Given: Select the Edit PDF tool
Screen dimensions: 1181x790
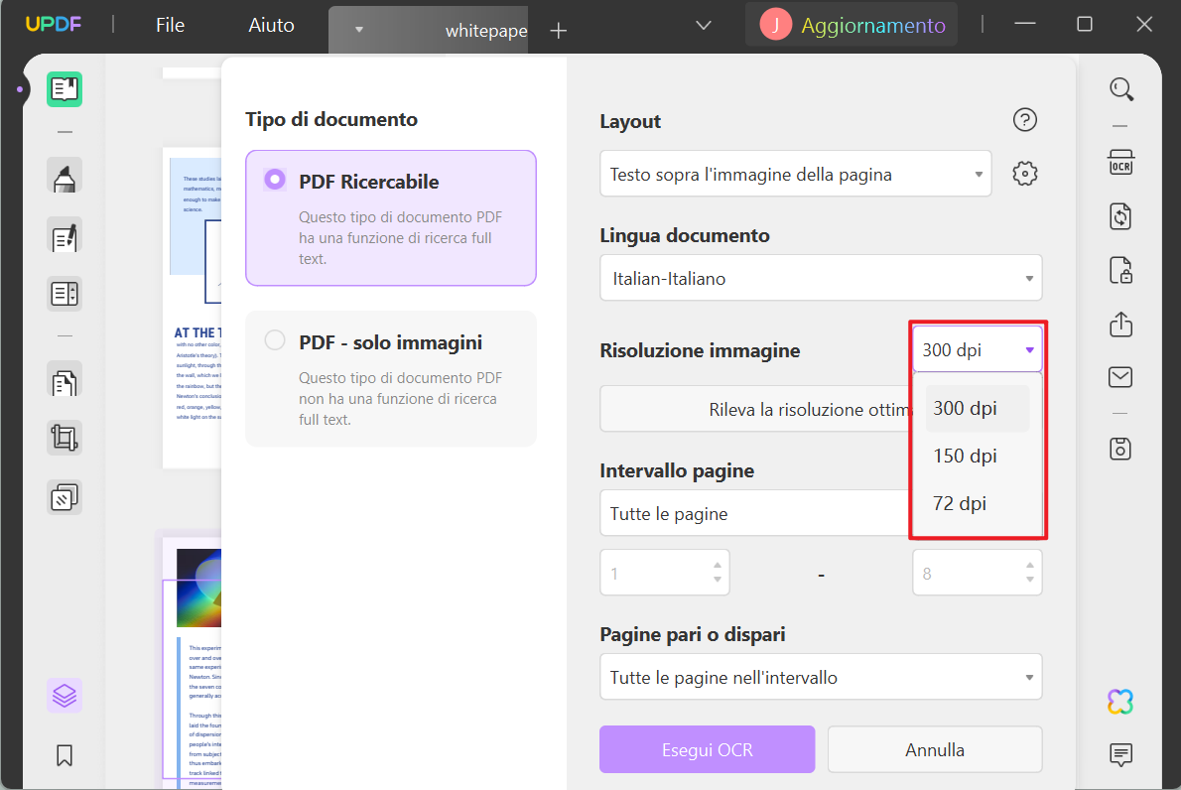Looking at the screenshot, I should tap(64, 236).
